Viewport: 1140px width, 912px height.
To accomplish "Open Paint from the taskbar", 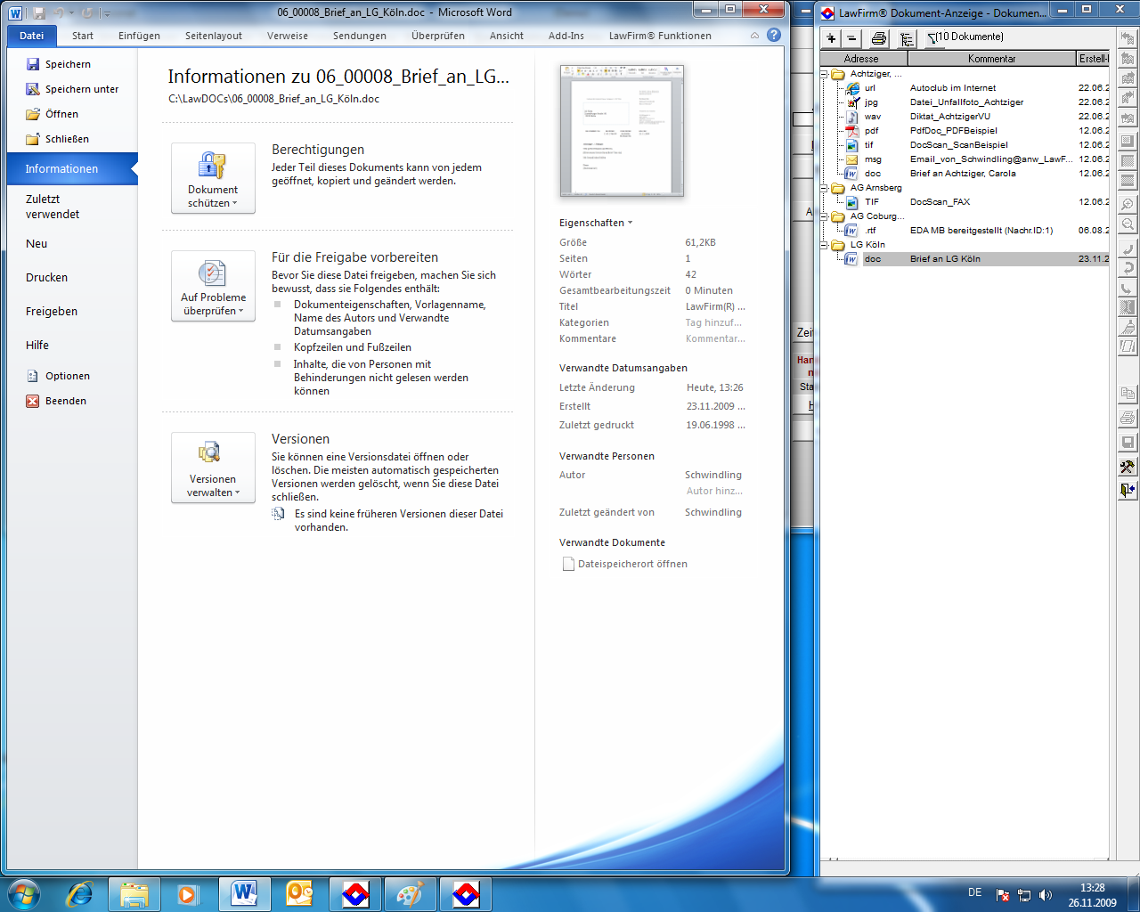I will (x=410, y=893).
